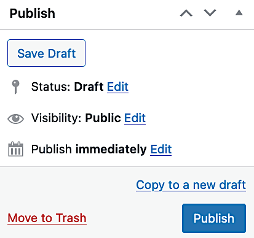Image resolution: width=254 pixels, height=238 pixels.
Task: Click the blue Publish button
Action: click(214, 218)
